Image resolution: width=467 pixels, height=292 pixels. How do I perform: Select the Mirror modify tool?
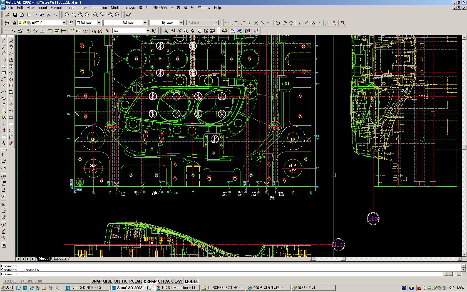click(x=11, y=53)
